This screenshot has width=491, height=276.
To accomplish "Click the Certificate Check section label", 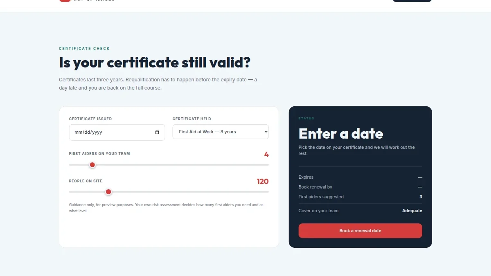I will click(84, 49).
